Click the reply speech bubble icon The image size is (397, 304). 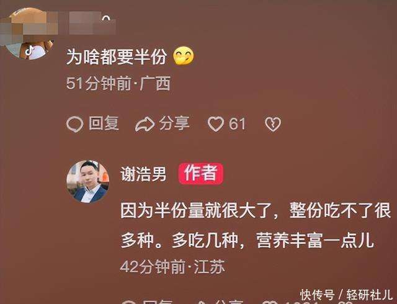74,124
